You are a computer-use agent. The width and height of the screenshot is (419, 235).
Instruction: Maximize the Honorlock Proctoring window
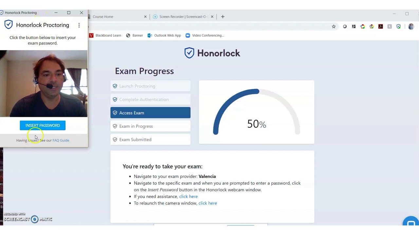pos(69,13)
